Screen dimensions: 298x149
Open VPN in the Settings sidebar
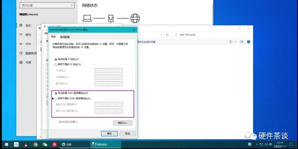coord(28,44)
